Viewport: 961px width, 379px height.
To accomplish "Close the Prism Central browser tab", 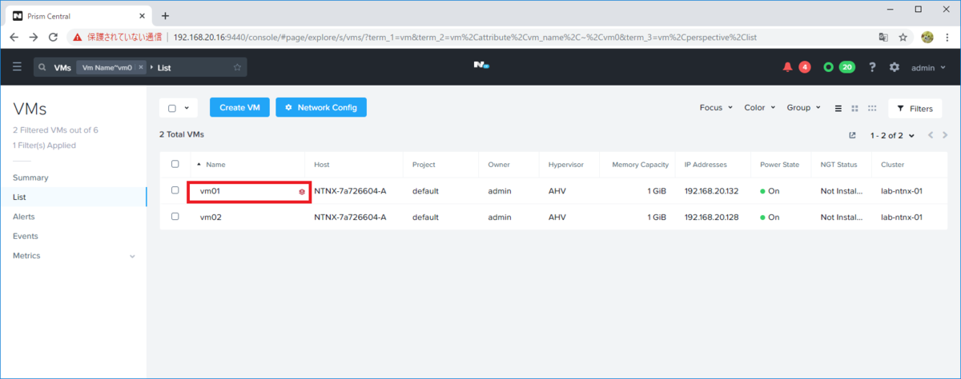I will pyautogui.click(x=140, y=15).
